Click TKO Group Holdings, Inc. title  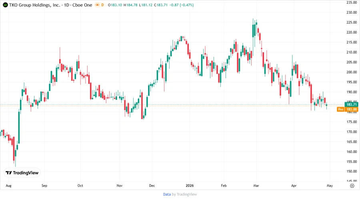tap(35, 5)
